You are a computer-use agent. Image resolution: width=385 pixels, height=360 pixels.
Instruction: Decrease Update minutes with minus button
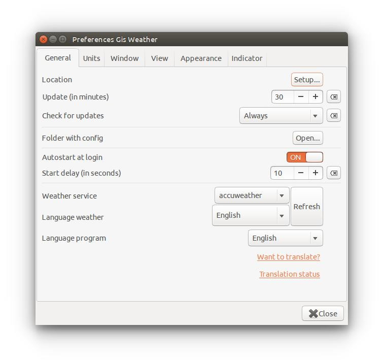[x=301, y=97]
